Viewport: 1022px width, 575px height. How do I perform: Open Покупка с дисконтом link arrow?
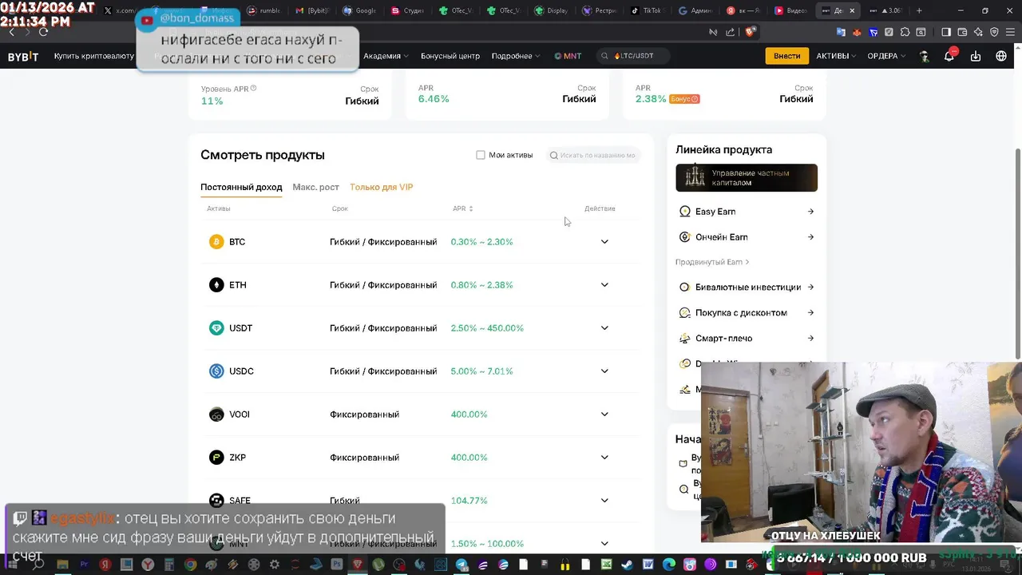pyautogui.click(x=810, y=312)
